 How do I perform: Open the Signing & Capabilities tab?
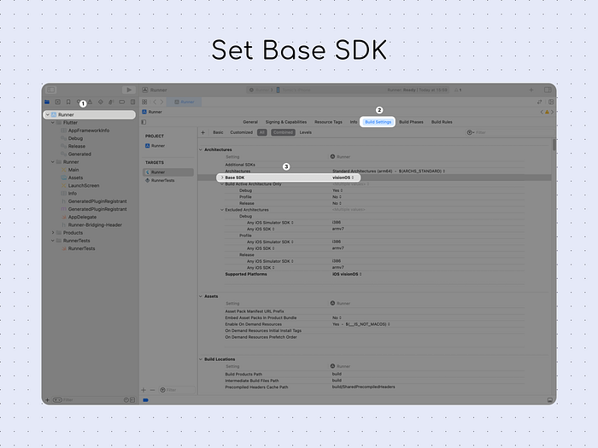click(x=286, y=122)
